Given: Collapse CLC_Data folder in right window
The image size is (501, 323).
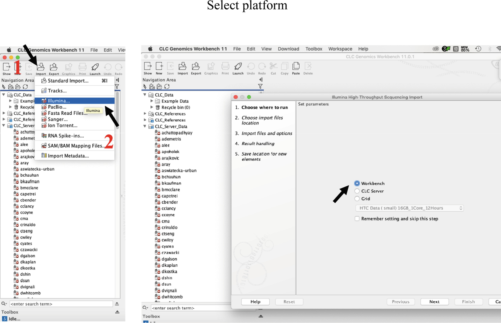Looking at the screenshot, I should (x=145, y=95).
